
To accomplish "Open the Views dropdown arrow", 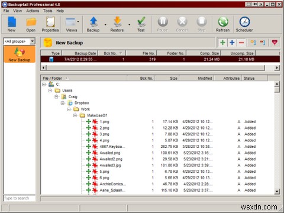I will click(78, 21).
